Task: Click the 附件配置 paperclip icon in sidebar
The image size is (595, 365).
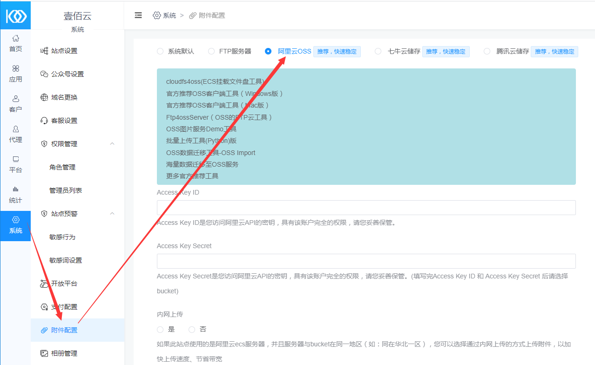Action: click(x=44, y=330)
